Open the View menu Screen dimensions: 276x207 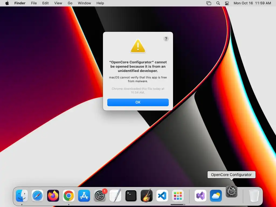58,3
